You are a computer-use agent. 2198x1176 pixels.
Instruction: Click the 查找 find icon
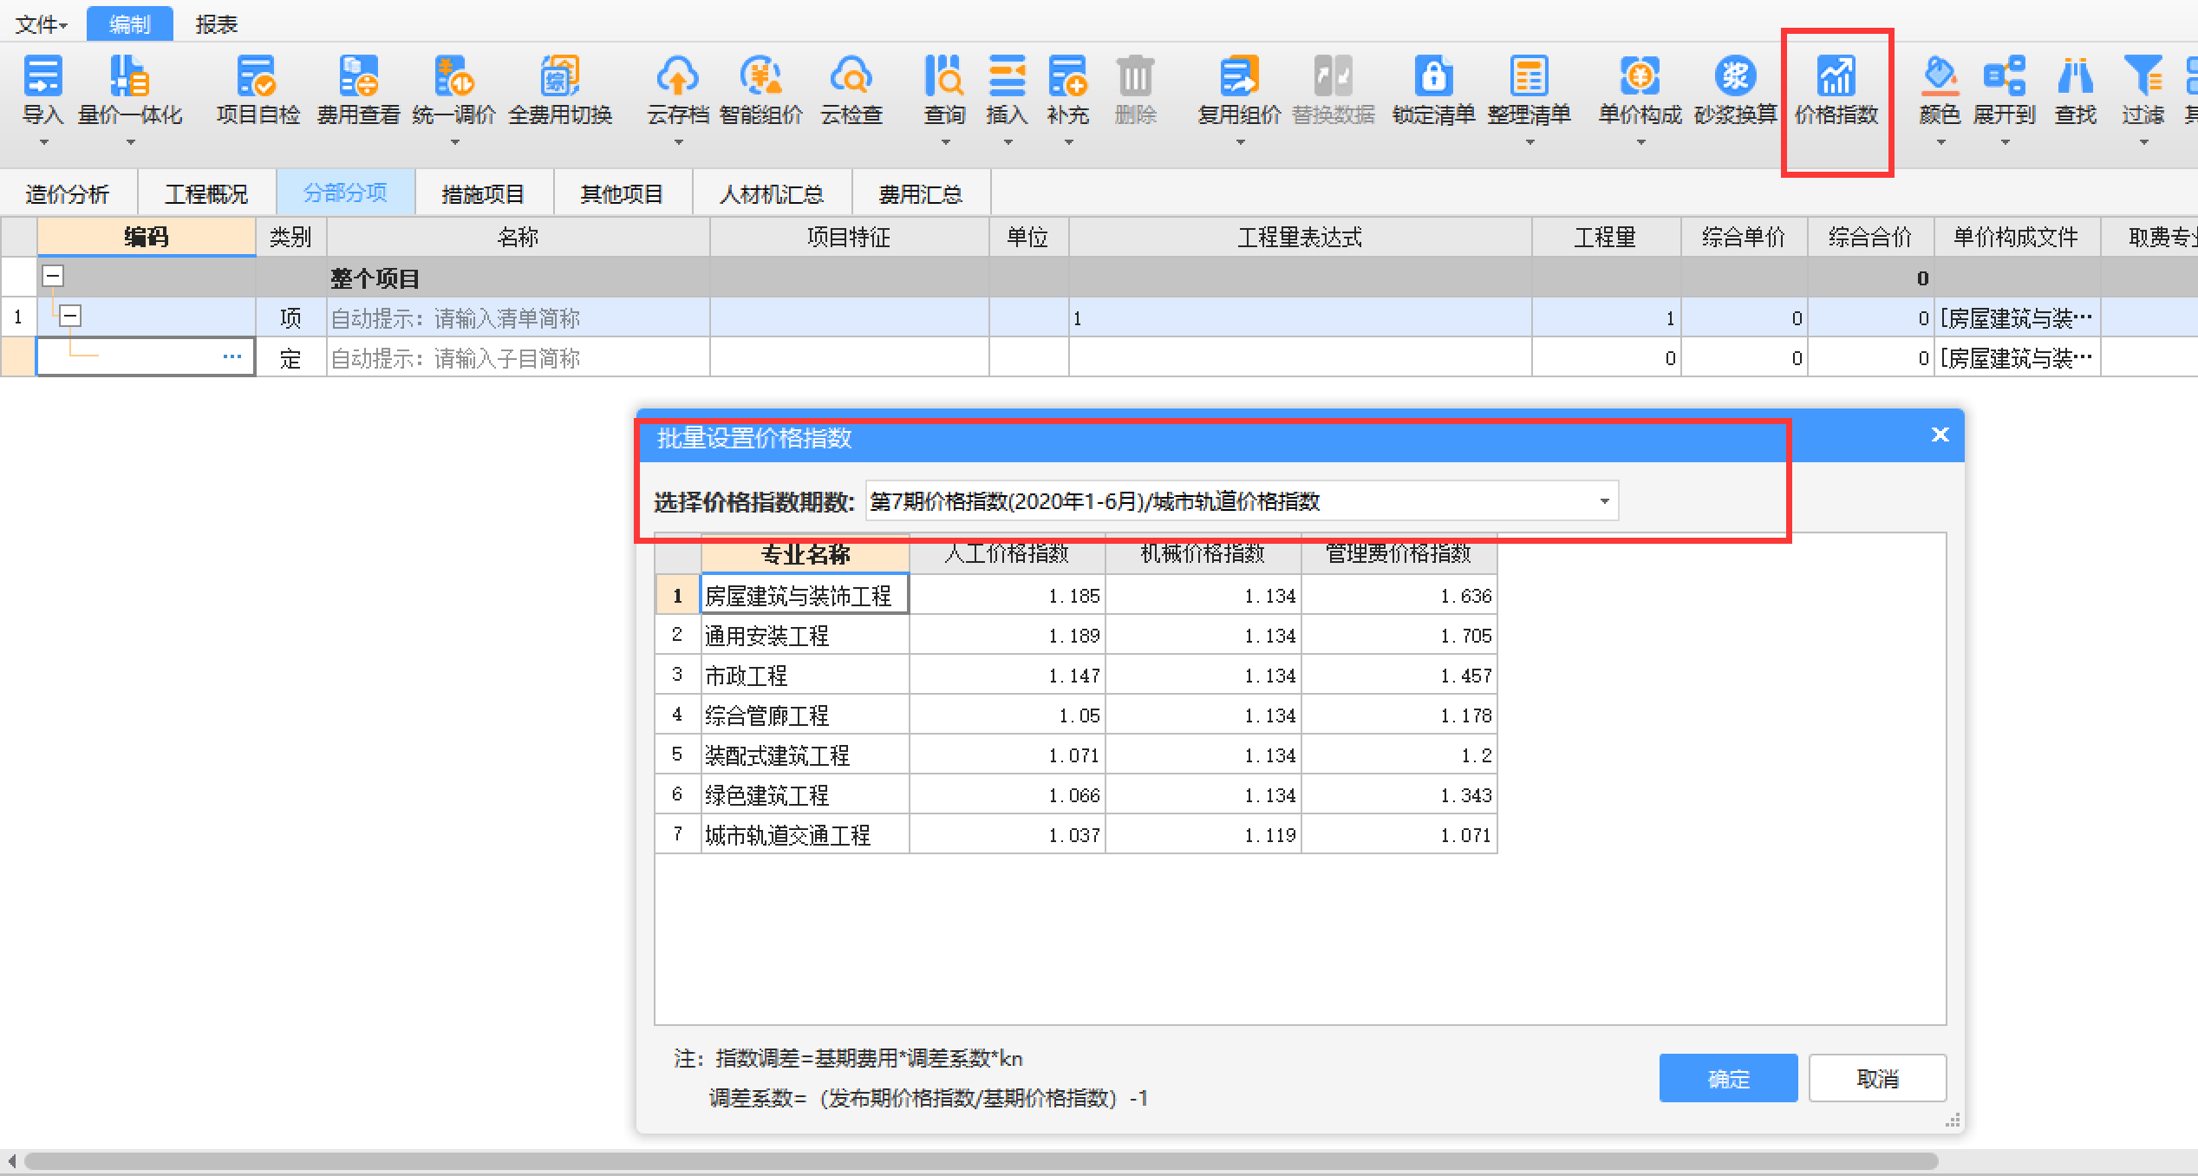pyautogui.click(x=2075, y=75)
